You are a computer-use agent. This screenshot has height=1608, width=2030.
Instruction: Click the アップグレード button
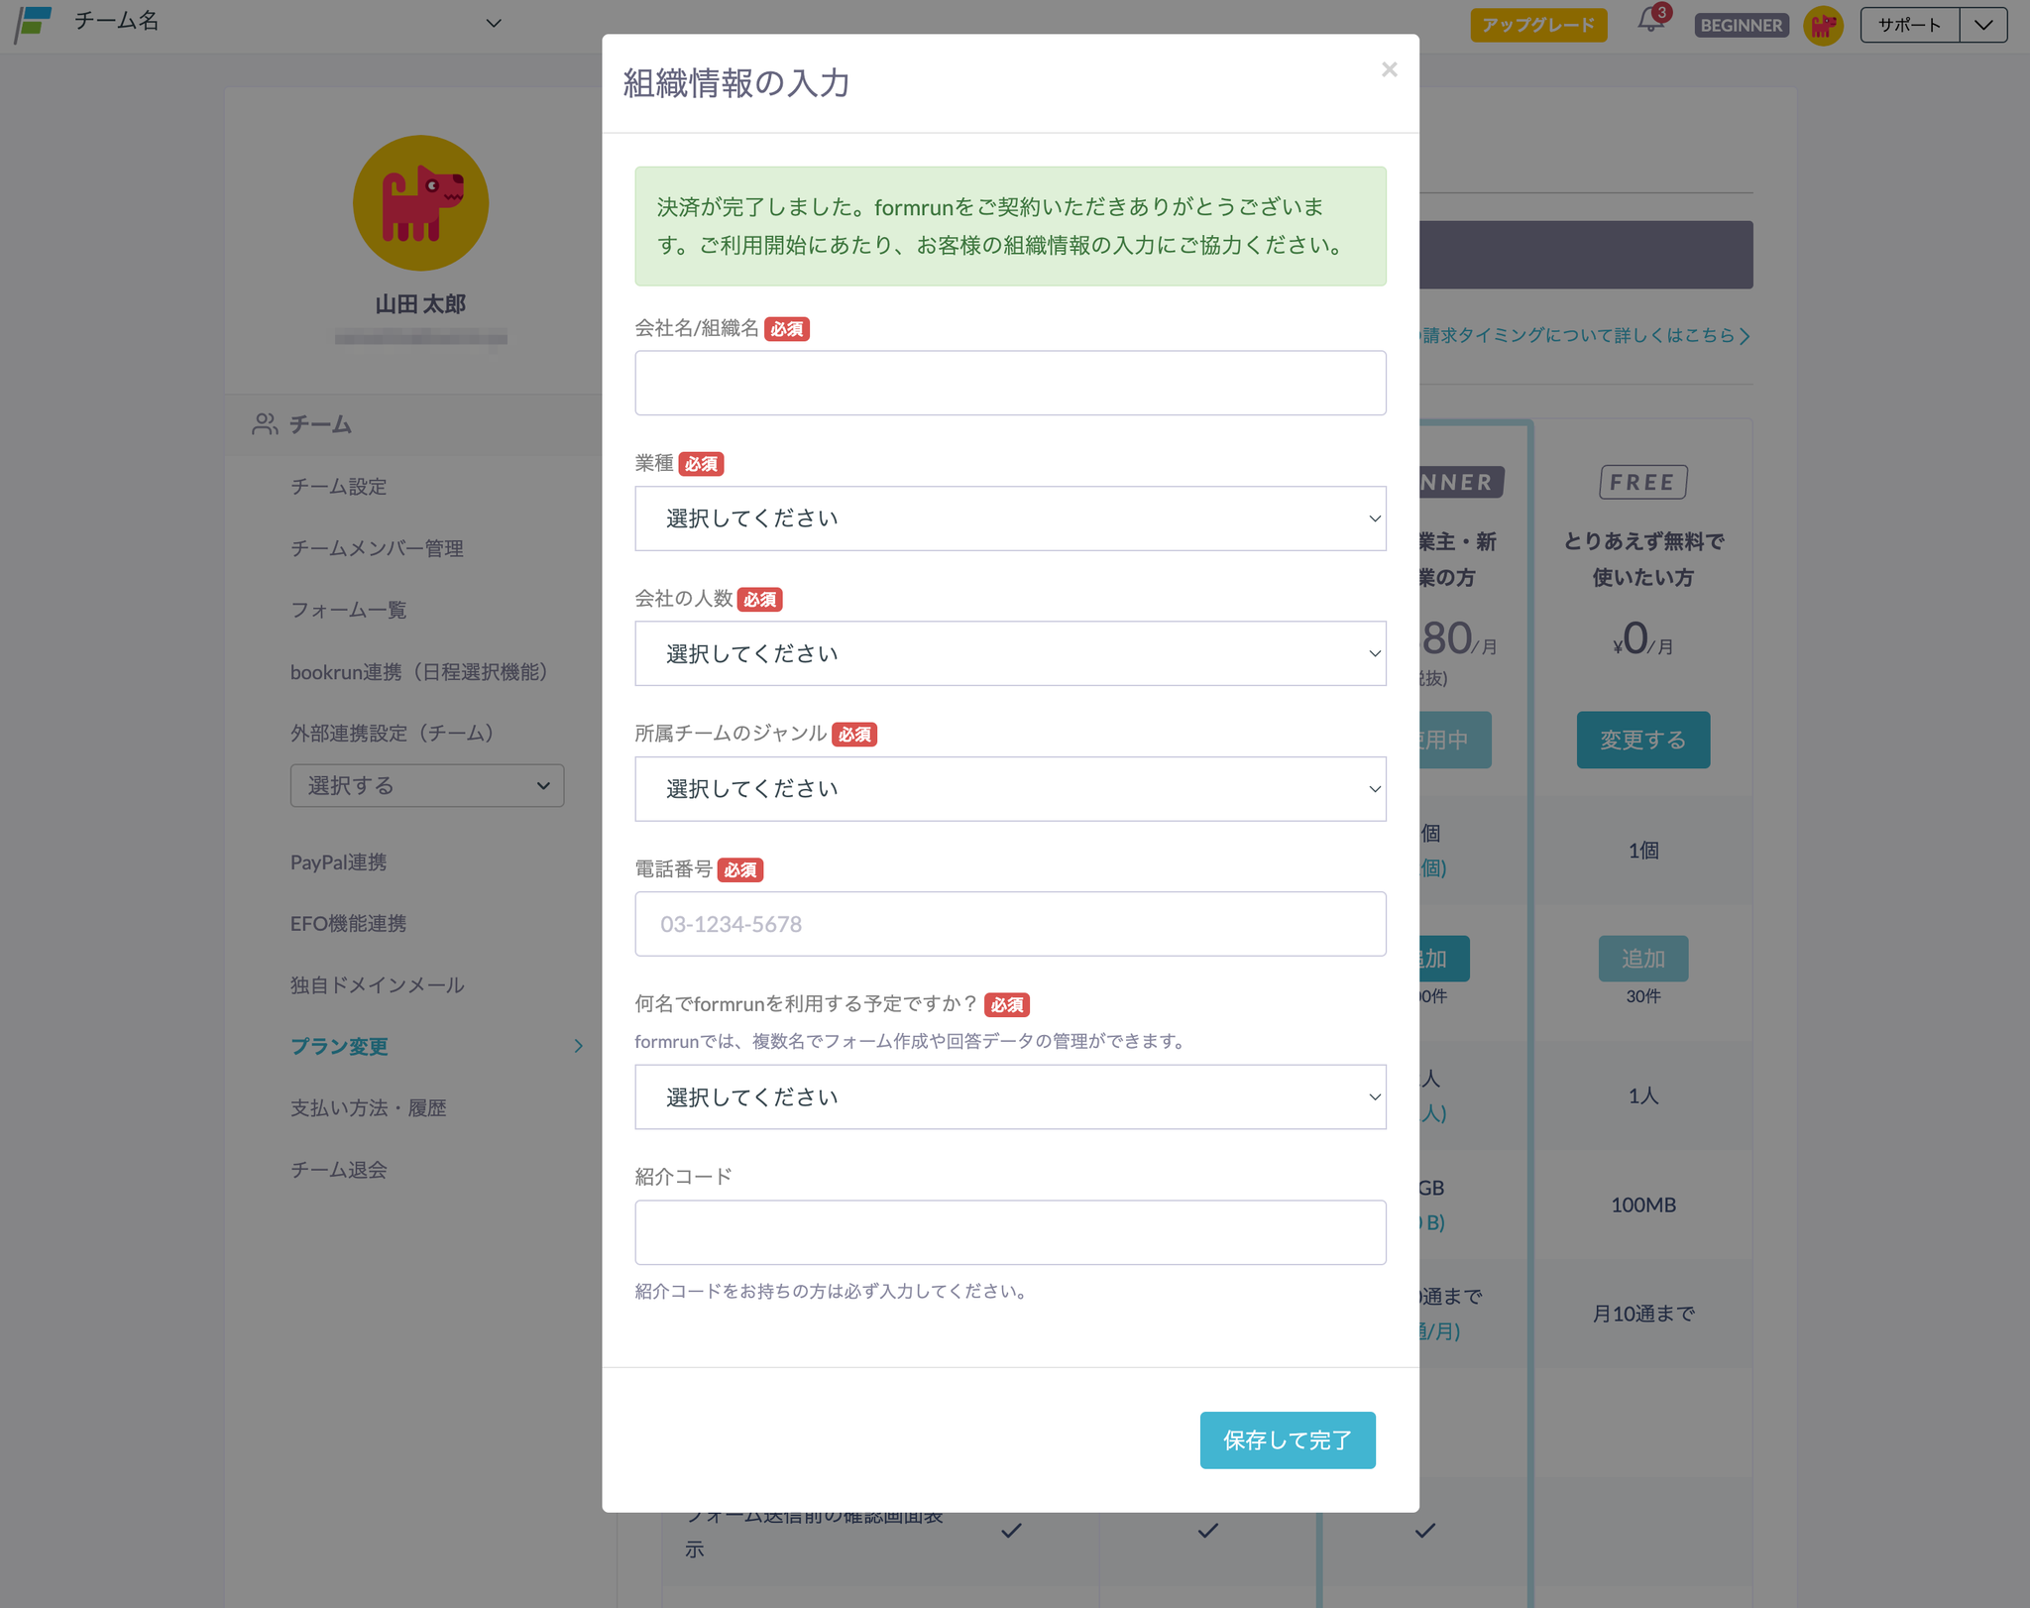coord(1537,25)
